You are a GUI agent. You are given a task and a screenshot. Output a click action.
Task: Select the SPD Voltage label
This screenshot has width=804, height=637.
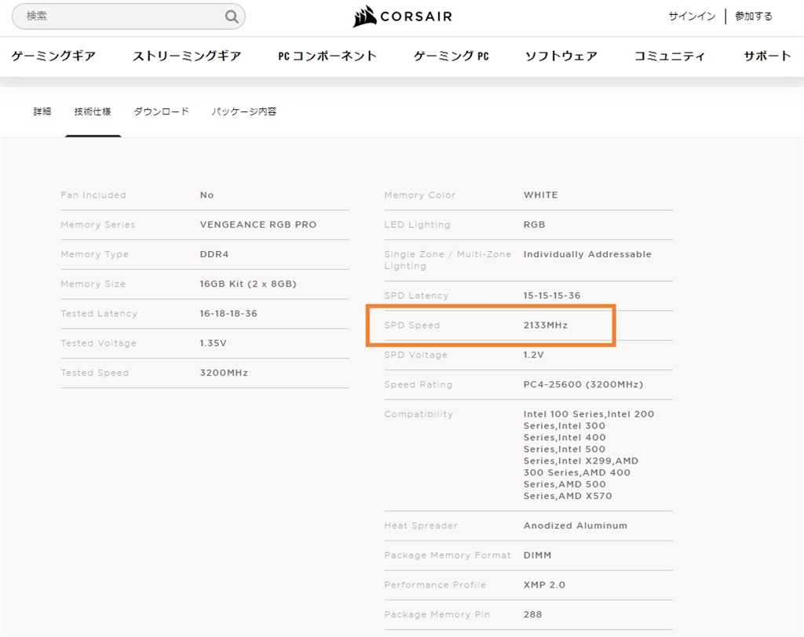click(415, 355)
